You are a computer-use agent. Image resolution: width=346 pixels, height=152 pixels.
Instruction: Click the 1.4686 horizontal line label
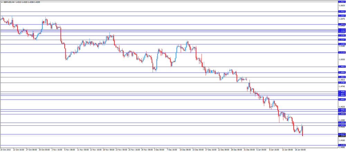(342, 92)
